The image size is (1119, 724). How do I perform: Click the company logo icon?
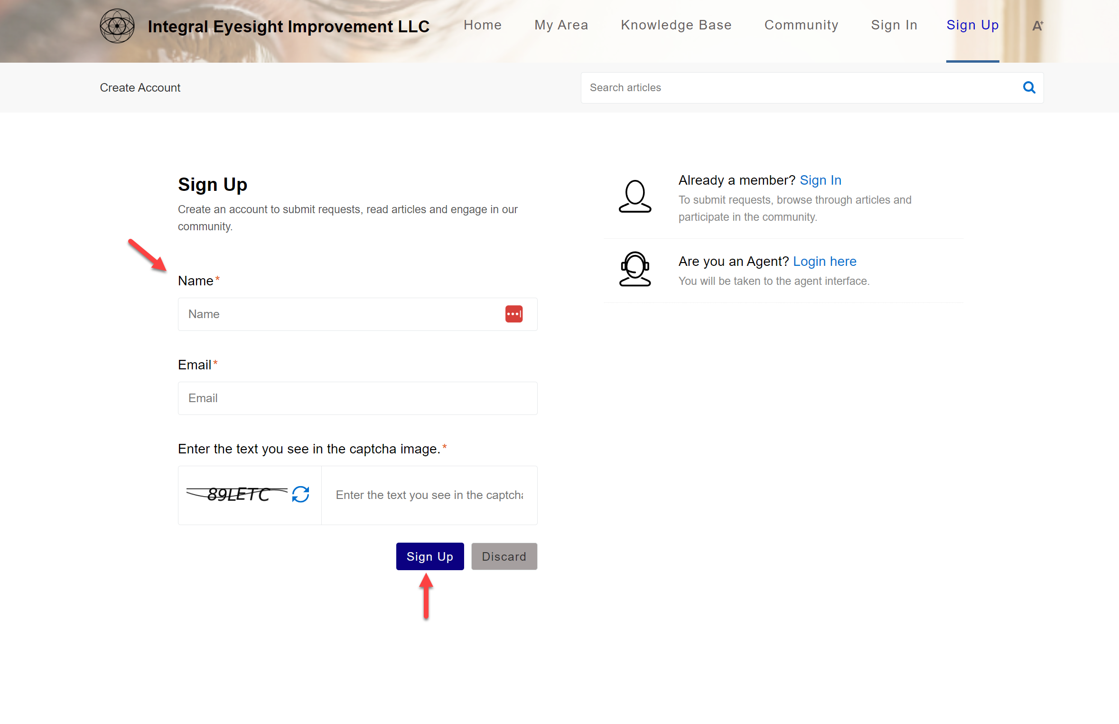coord(117,26)
